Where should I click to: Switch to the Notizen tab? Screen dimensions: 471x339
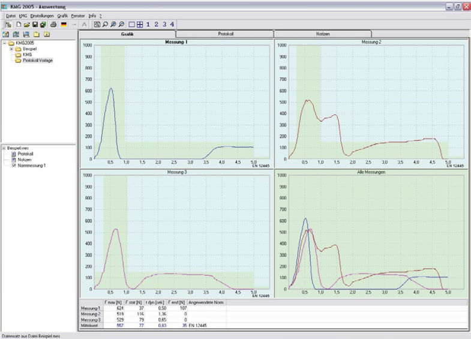click(323, 34)
